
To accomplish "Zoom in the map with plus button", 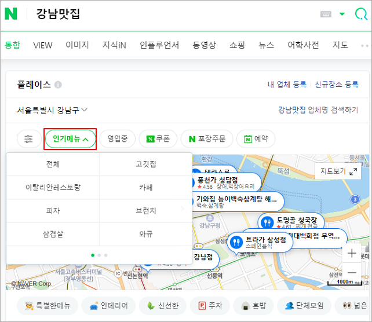I will pos(352,253).
